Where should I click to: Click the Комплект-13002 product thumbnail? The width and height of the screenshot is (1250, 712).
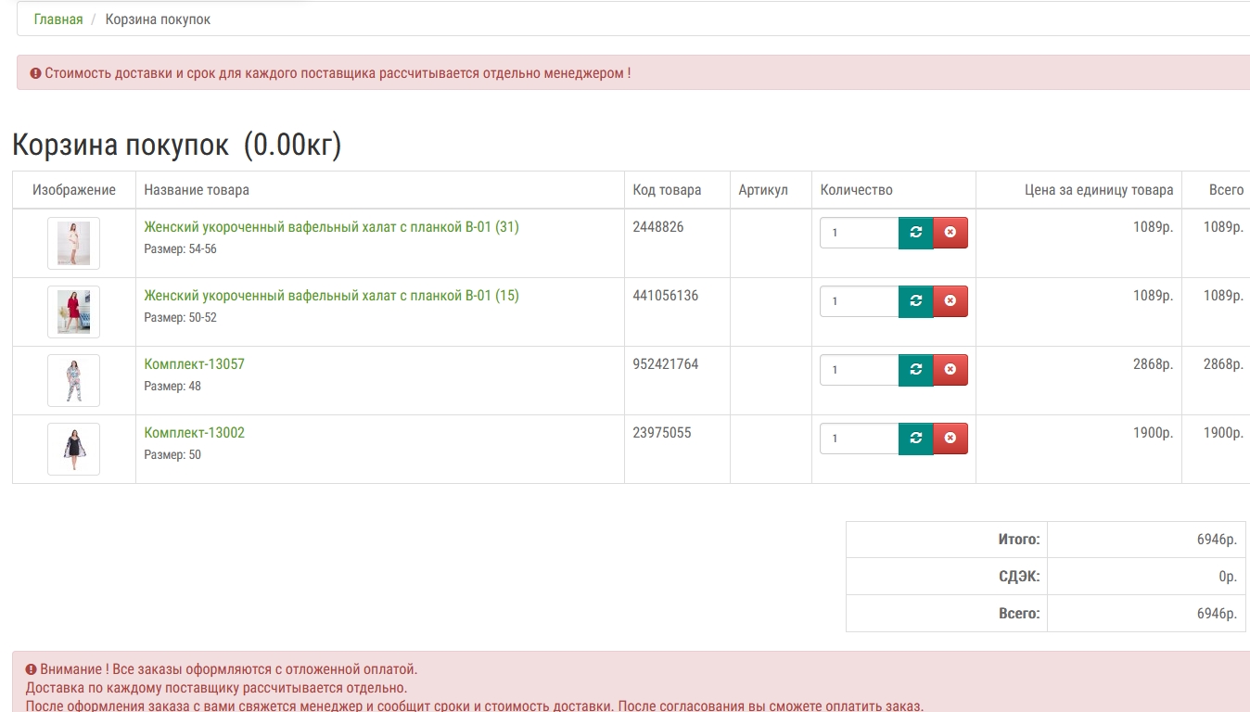(73, 449)
